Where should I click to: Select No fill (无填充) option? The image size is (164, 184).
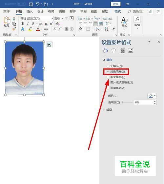click(115, 66)
